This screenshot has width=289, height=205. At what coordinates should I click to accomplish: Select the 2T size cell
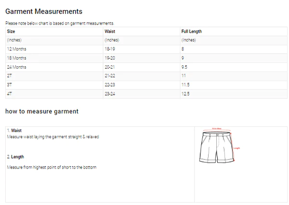pyautogui.click(x=10, y=76)
